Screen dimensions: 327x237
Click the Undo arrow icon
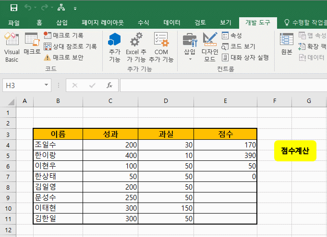[x=28, y=8]
